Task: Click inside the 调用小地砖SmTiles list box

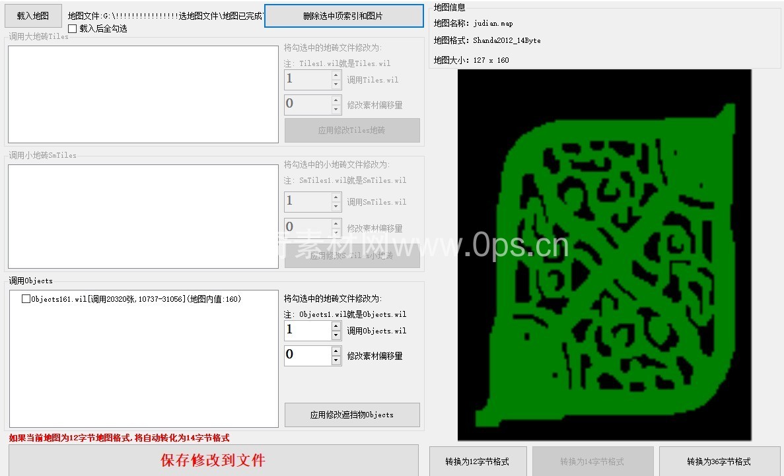Action: pyautogui.click(x=143, y=217)
